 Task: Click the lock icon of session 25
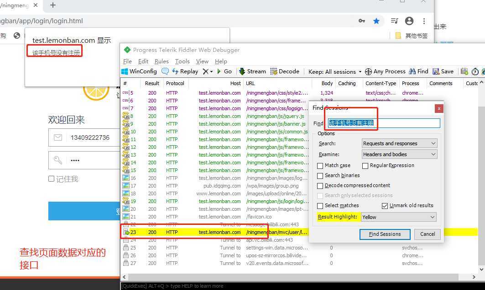click(125, 247)
